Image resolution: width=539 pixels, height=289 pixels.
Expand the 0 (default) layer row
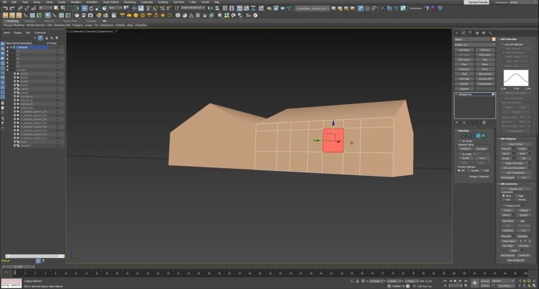click(7, 47)
